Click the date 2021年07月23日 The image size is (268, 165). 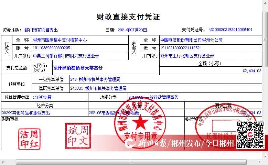[x=132, y=30]
